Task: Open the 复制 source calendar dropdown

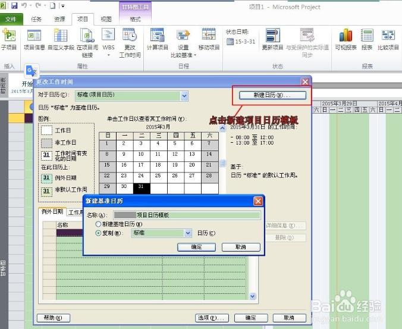Action: 188,233
